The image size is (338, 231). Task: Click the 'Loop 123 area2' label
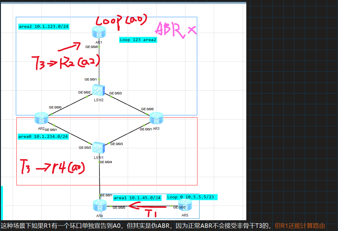(x=138, y=40)
